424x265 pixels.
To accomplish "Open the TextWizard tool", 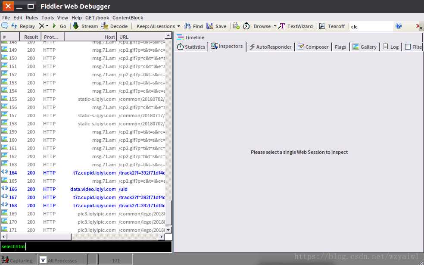I will click(x=296, y=26).
